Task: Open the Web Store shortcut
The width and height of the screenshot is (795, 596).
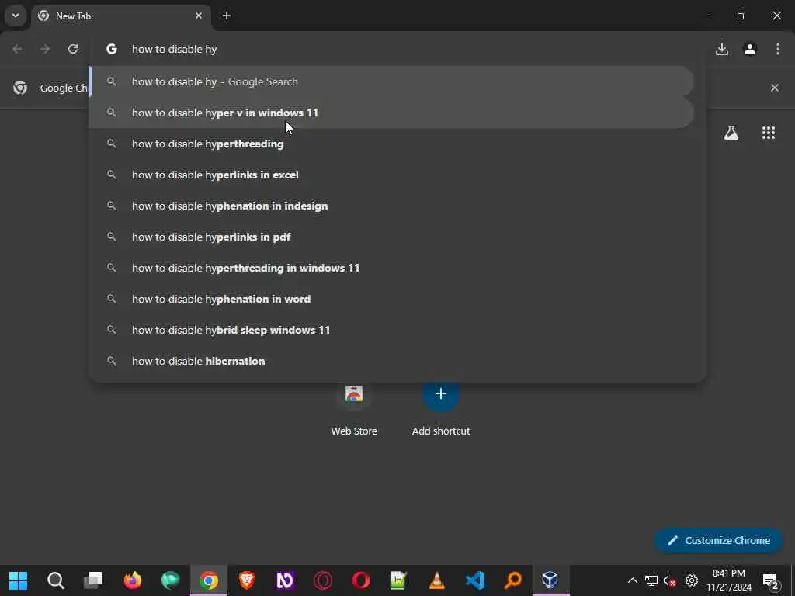Action: 354,408
